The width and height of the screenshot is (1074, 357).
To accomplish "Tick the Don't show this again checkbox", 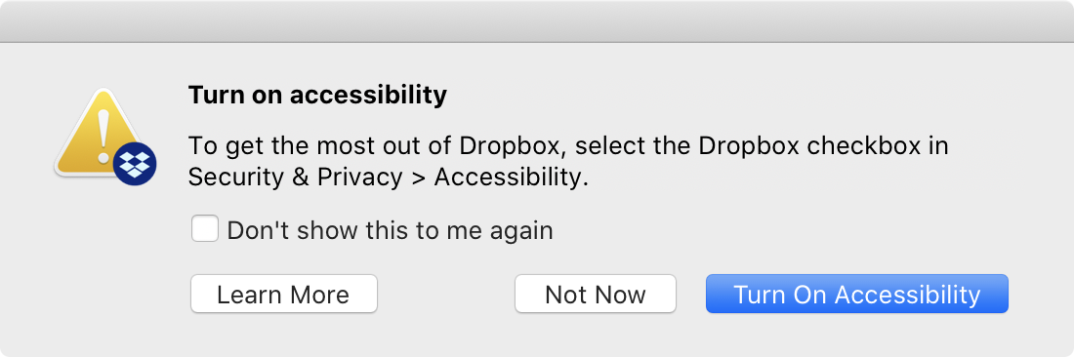I will (x=205, y=229).
